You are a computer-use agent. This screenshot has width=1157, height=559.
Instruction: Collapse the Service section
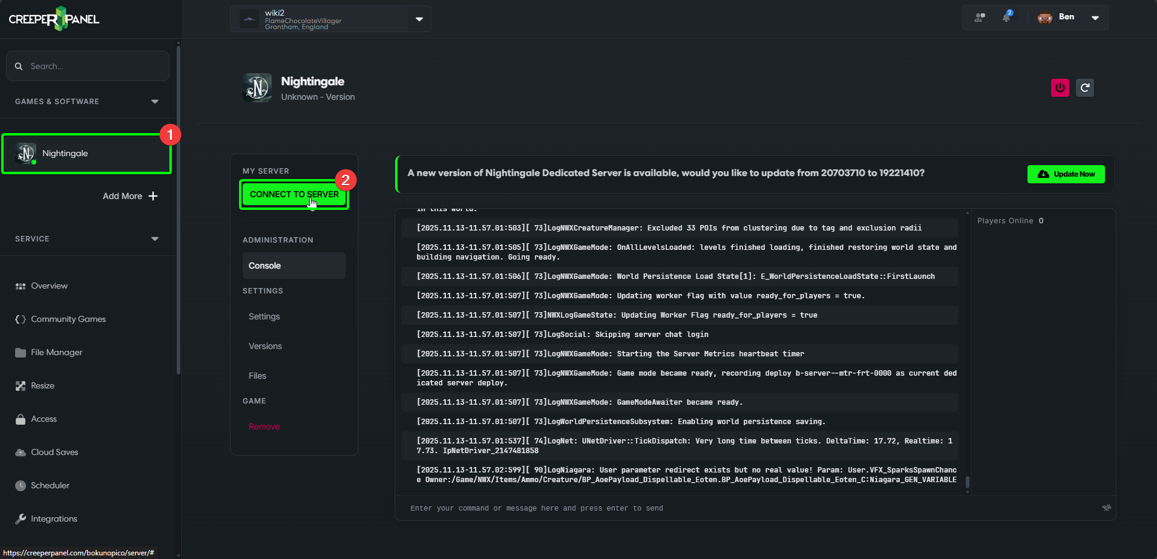155,239
